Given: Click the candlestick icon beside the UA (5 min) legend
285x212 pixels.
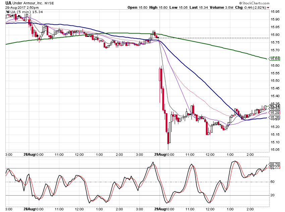Looking at the screenshot, I should [8, 12].
